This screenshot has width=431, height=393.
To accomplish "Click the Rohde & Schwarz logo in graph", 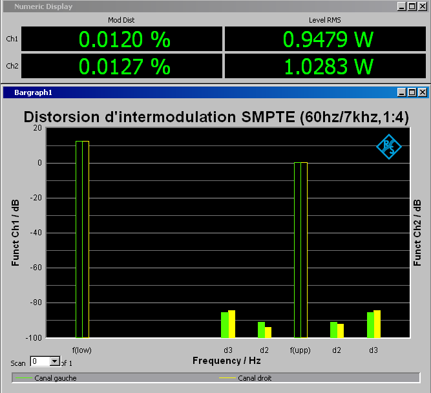I will pos(388,147).
